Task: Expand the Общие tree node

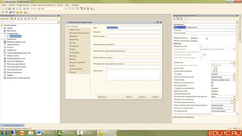Action: point(2,28)
